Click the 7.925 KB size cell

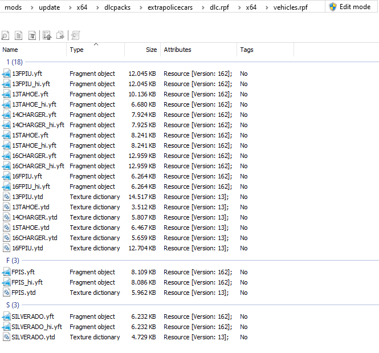144,125
